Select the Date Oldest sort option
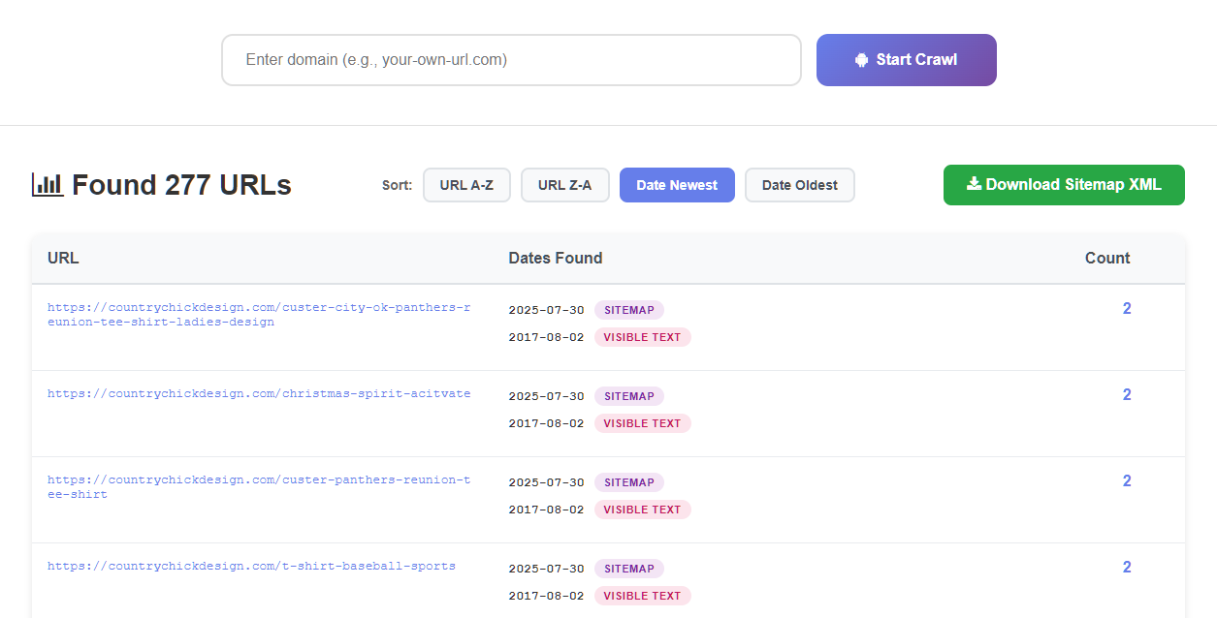The image size is (1217, 618). 799,185
